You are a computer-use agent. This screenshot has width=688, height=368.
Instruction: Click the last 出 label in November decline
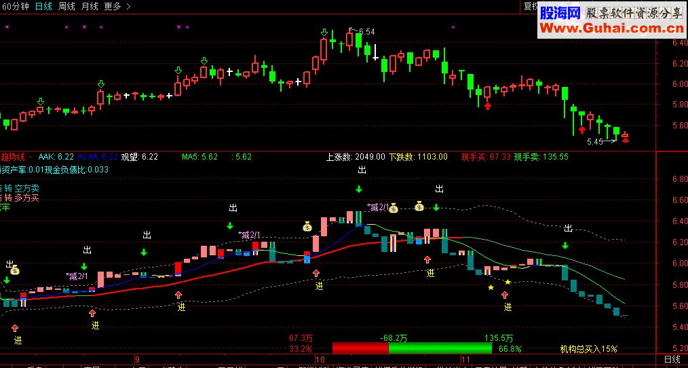[568, 228]
